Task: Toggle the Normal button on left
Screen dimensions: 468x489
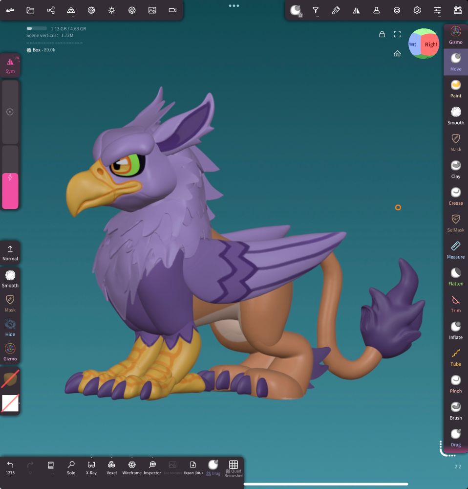Action: pyautogui.click(x=10, y=253)
